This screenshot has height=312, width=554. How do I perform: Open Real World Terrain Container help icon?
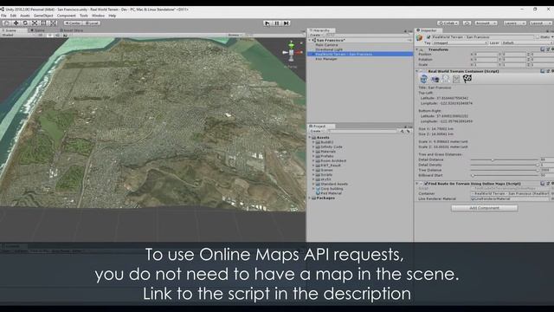543,71
